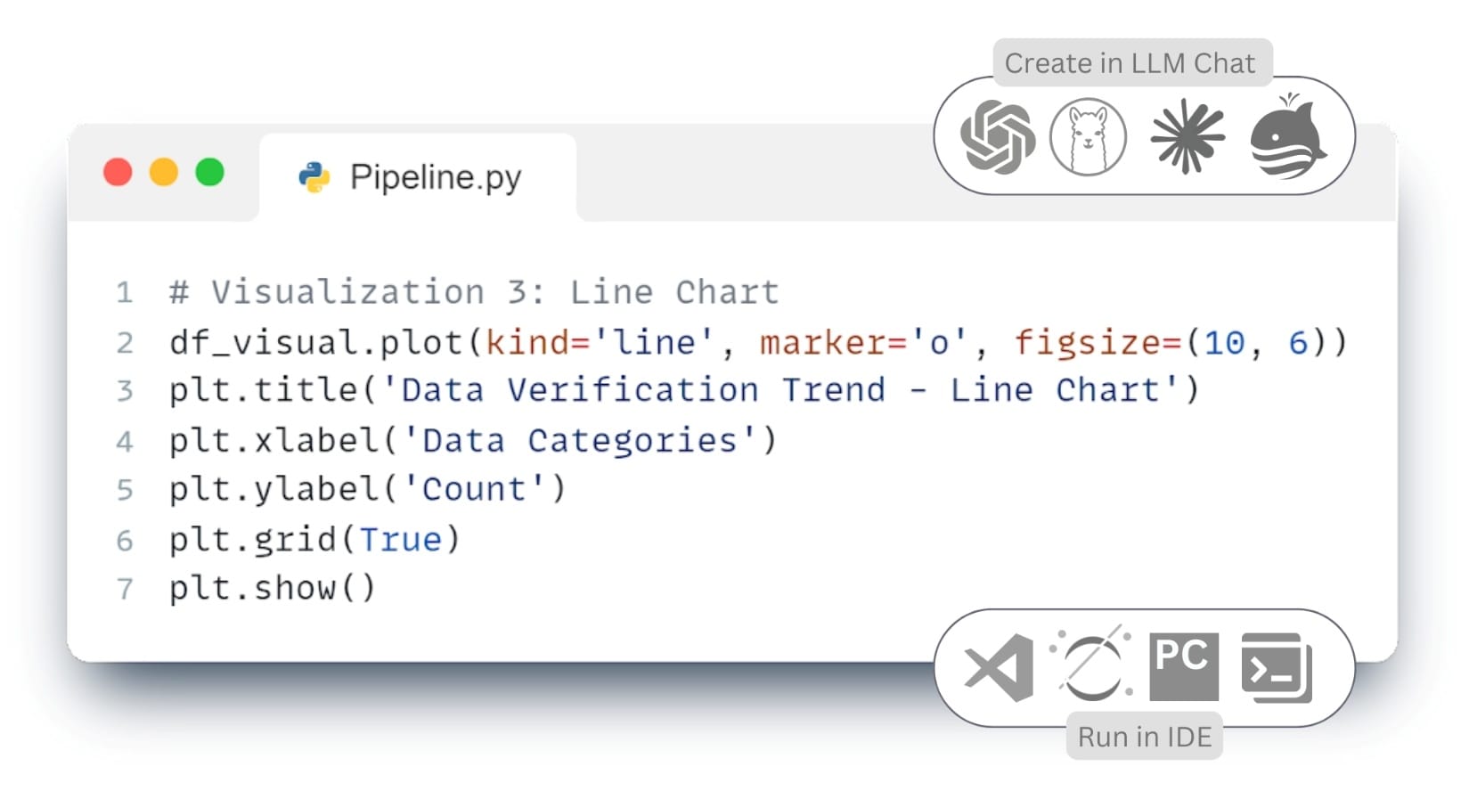Viewport: 1469px width, 791px height.
Task: Open the Visual Studio Code icon
Action: [x=1000, y=668]
